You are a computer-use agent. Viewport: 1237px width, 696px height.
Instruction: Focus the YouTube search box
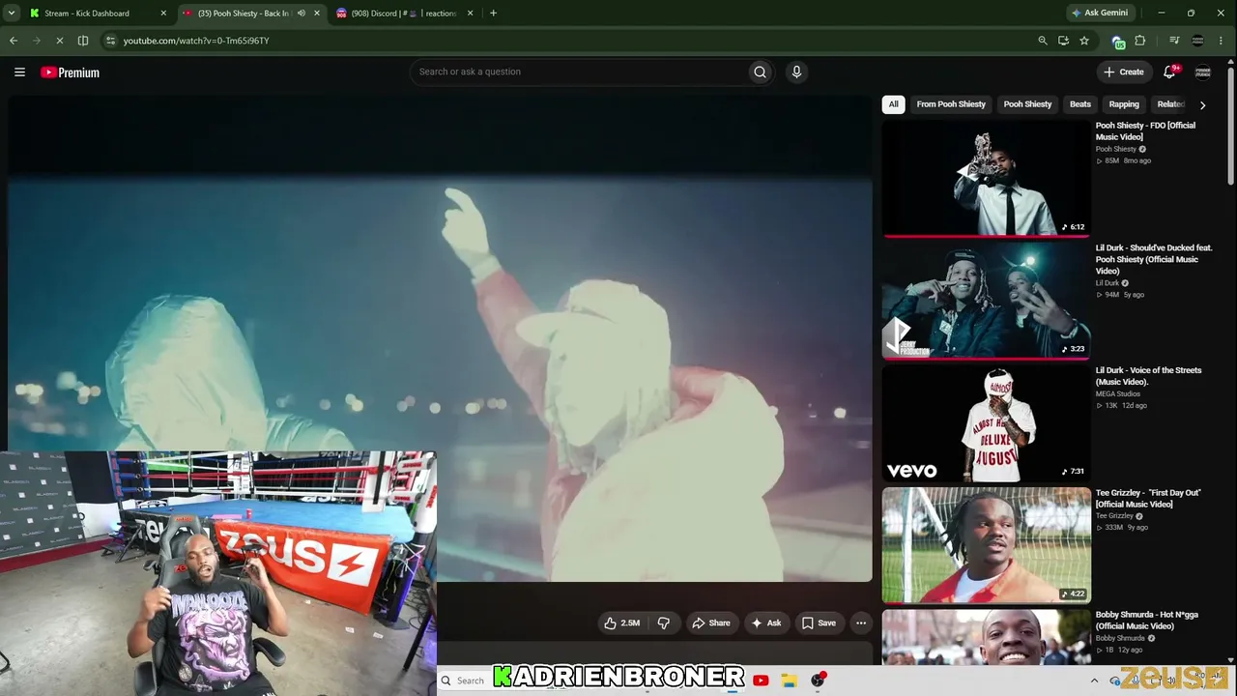coord(580,72)
